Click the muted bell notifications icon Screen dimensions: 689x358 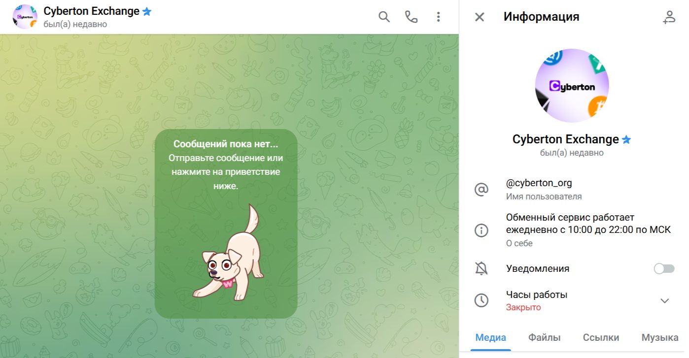[x=481, y=268]
